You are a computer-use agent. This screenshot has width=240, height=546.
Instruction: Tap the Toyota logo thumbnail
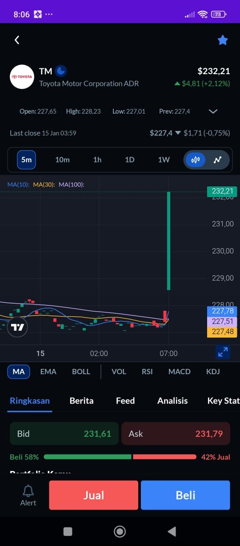click(x=22, y=76)
